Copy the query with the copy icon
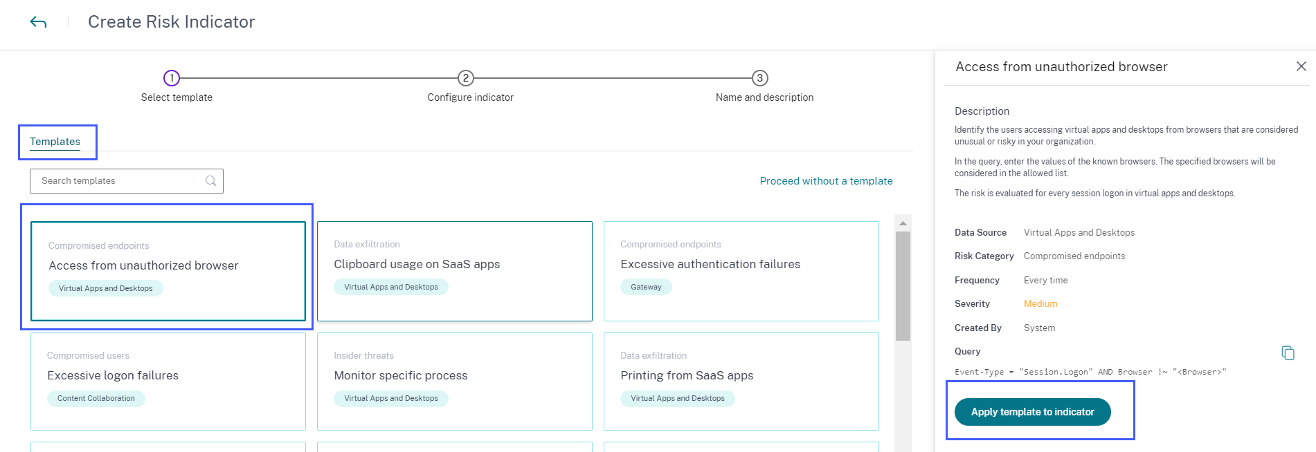 pos(1288,353)
